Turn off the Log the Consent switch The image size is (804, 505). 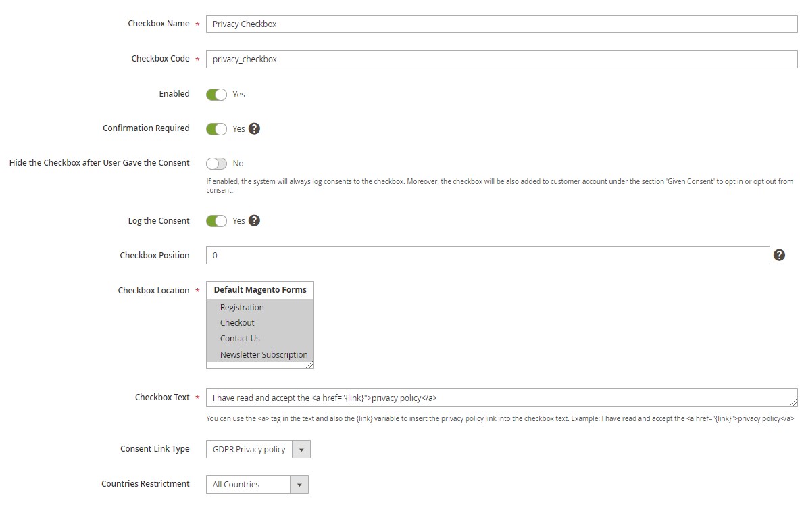coord(216,221)
